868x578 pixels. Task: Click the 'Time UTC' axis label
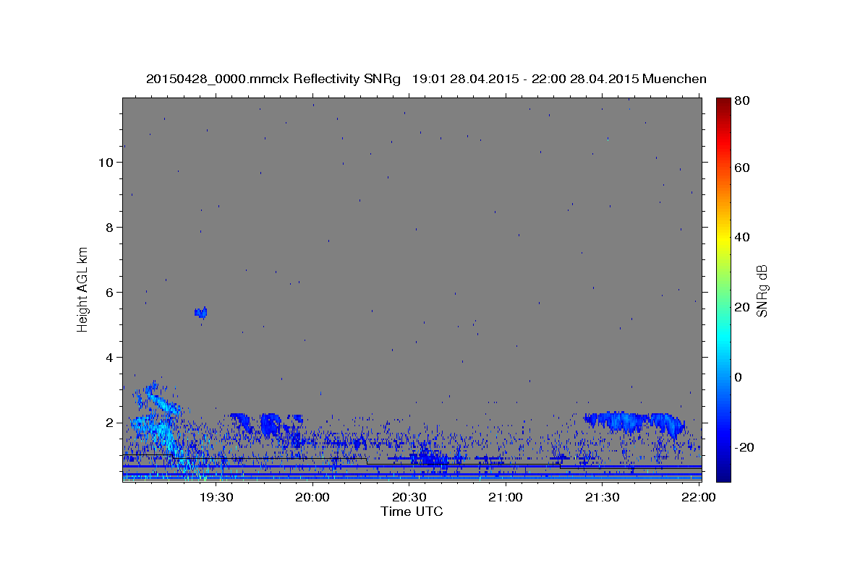coord(412,512)
